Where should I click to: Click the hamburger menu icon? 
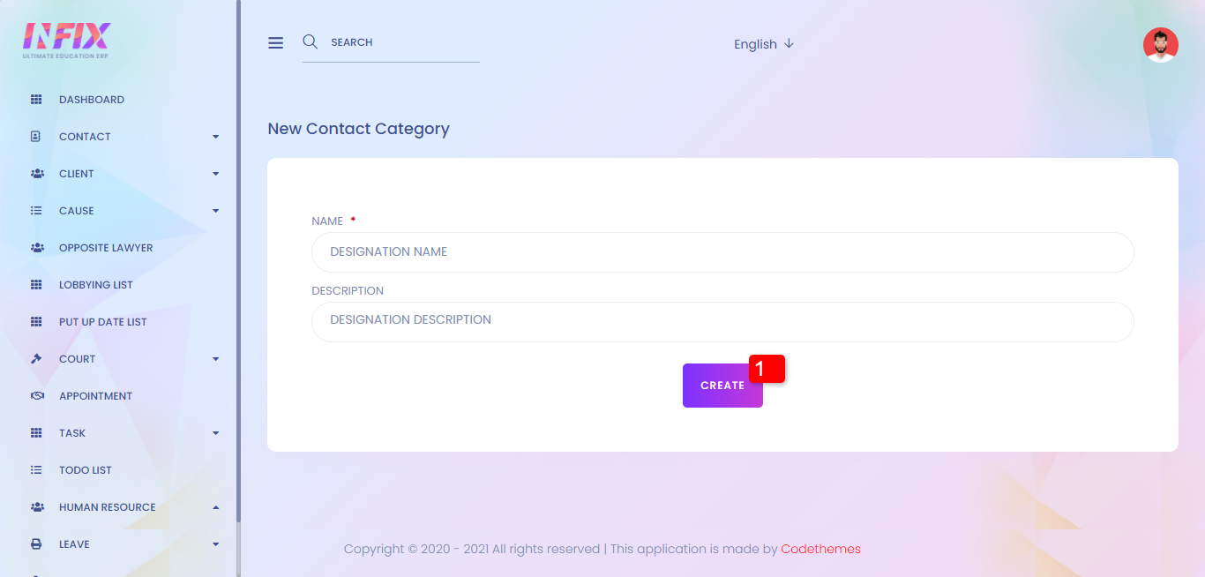[x=276, y=42]
